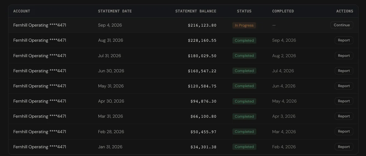This screenshot has width=366, height=156.
Task: Click Completed badge in Jun 30, 2026 row
Action: 244,71
